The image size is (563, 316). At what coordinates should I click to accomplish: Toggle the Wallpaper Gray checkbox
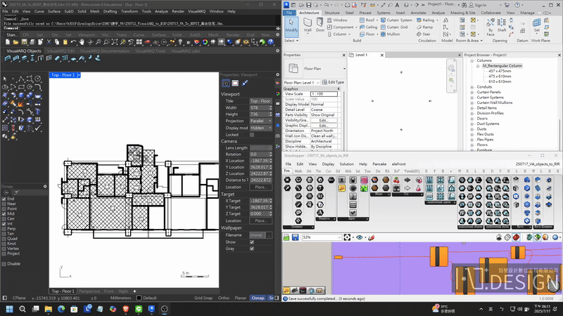(252, 249)
